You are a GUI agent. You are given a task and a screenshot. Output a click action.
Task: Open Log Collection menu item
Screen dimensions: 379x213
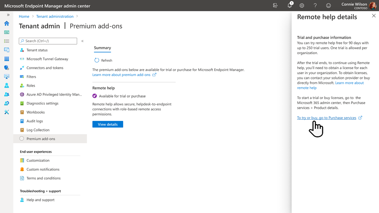tap(38, 130)
